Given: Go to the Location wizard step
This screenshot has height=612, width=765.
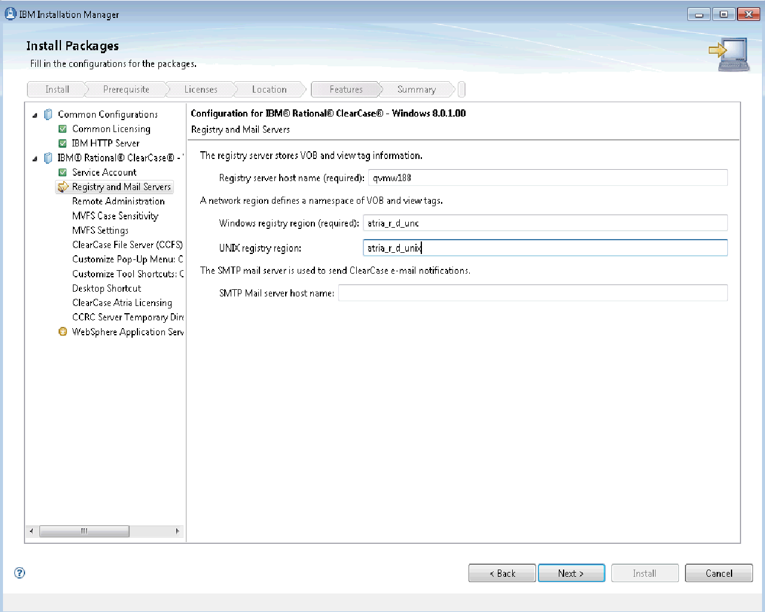Looking at the screenshot, I should click(270, 89).
